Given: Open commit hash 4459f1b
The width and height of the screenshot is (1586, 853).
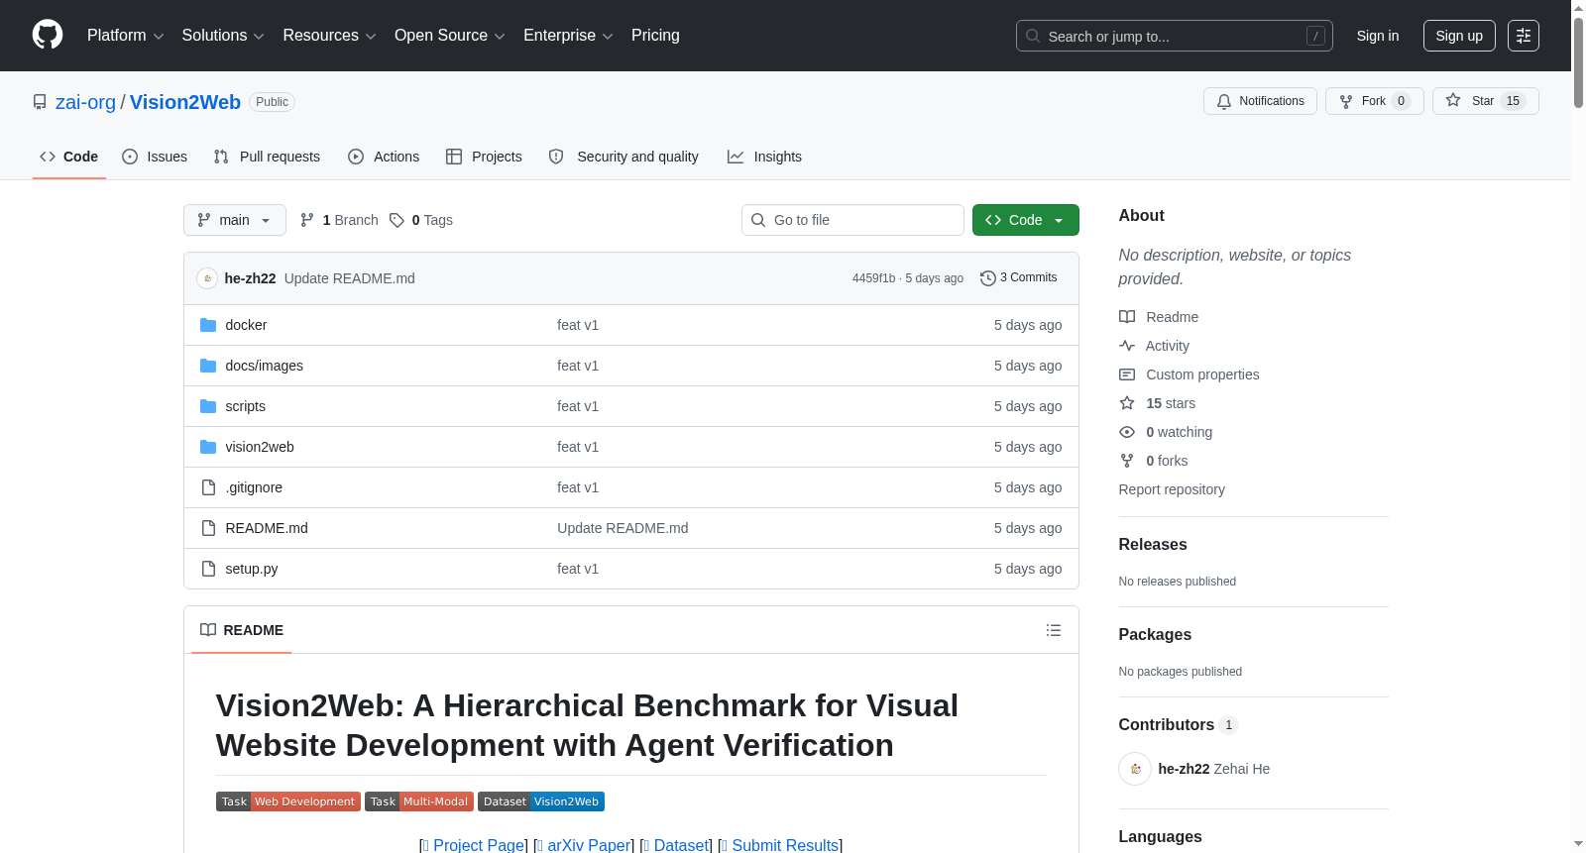Looking at the screenshot, I should (x=873, y=278).
